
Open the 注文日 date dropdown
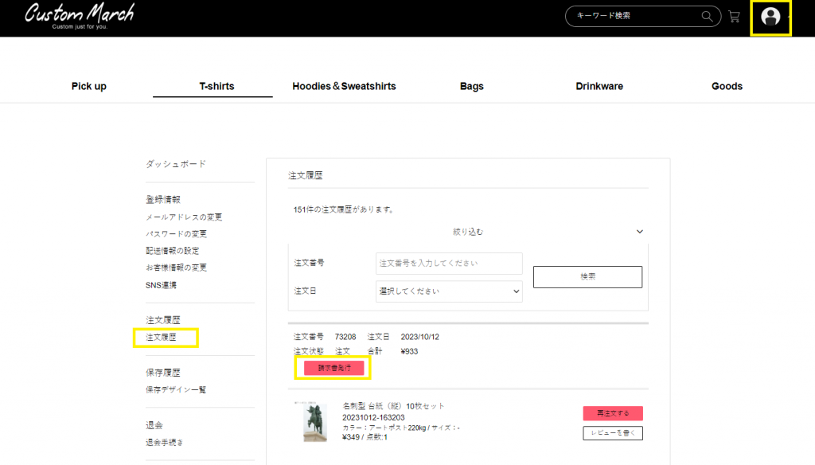tap(449, 291)
